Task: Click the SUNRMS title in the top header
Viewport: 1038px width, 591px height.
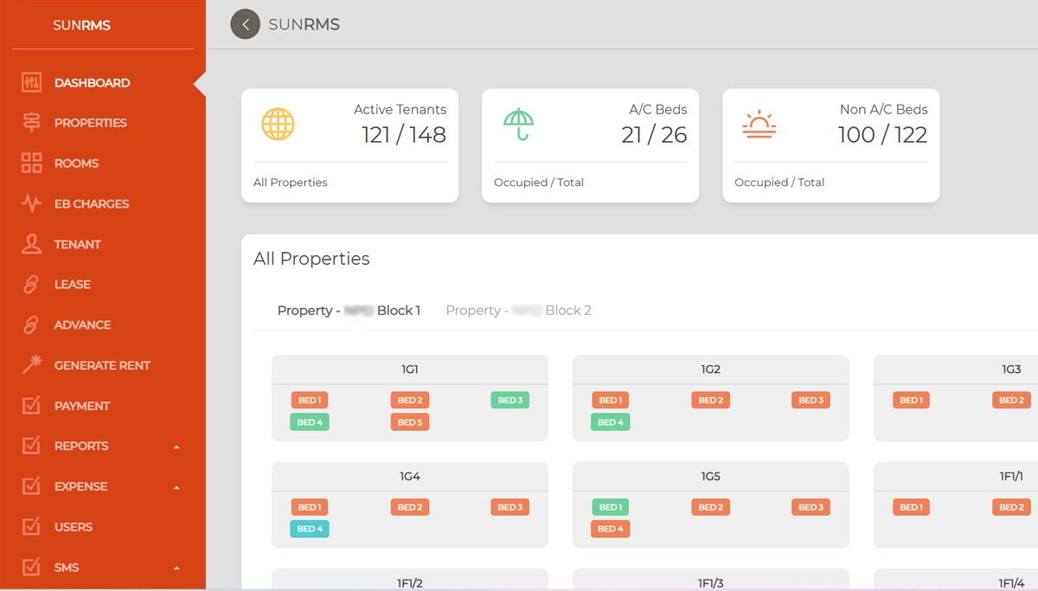Action: (304, 24)
